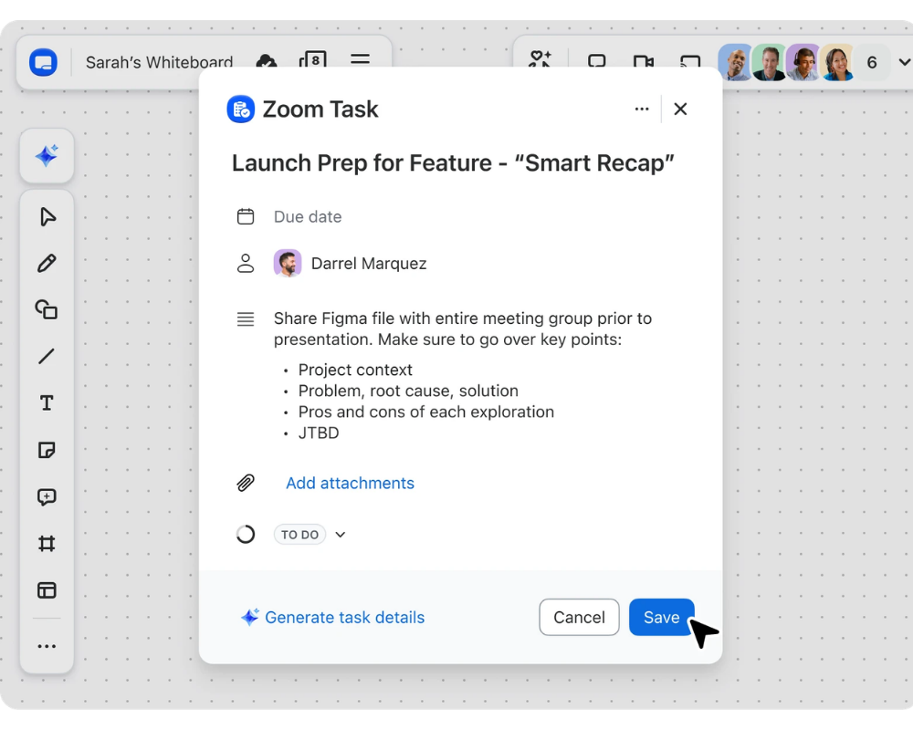Click Darrel Marquez assignee
The height and width of the screenshot is (730, 913).
tap(368, 264)
